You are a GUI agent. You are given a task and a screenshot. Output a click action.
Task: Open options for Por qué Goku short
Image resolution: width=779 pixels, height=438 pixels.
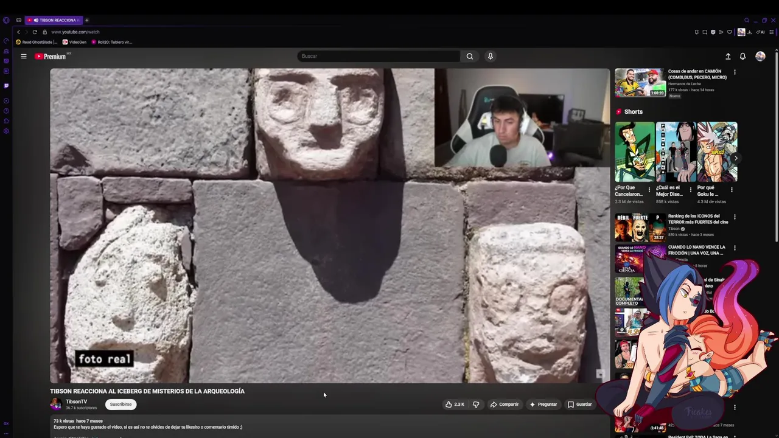pyautogui.click(x=732, y=190)
